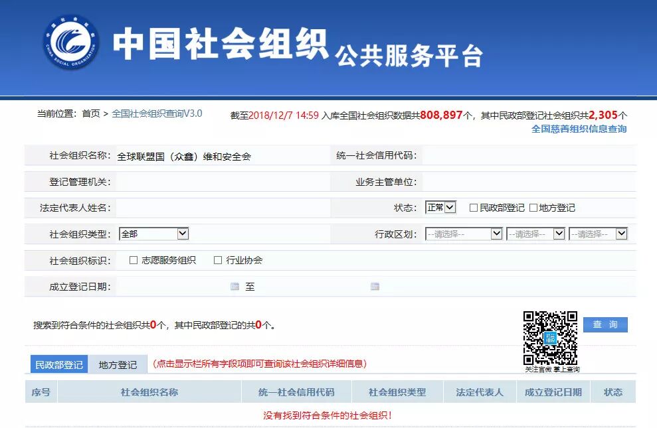The width and height of the screenshot is (657, 428).
Task: Expand the third 行政区划 dropdown
Action: click(x=598, y=234)
